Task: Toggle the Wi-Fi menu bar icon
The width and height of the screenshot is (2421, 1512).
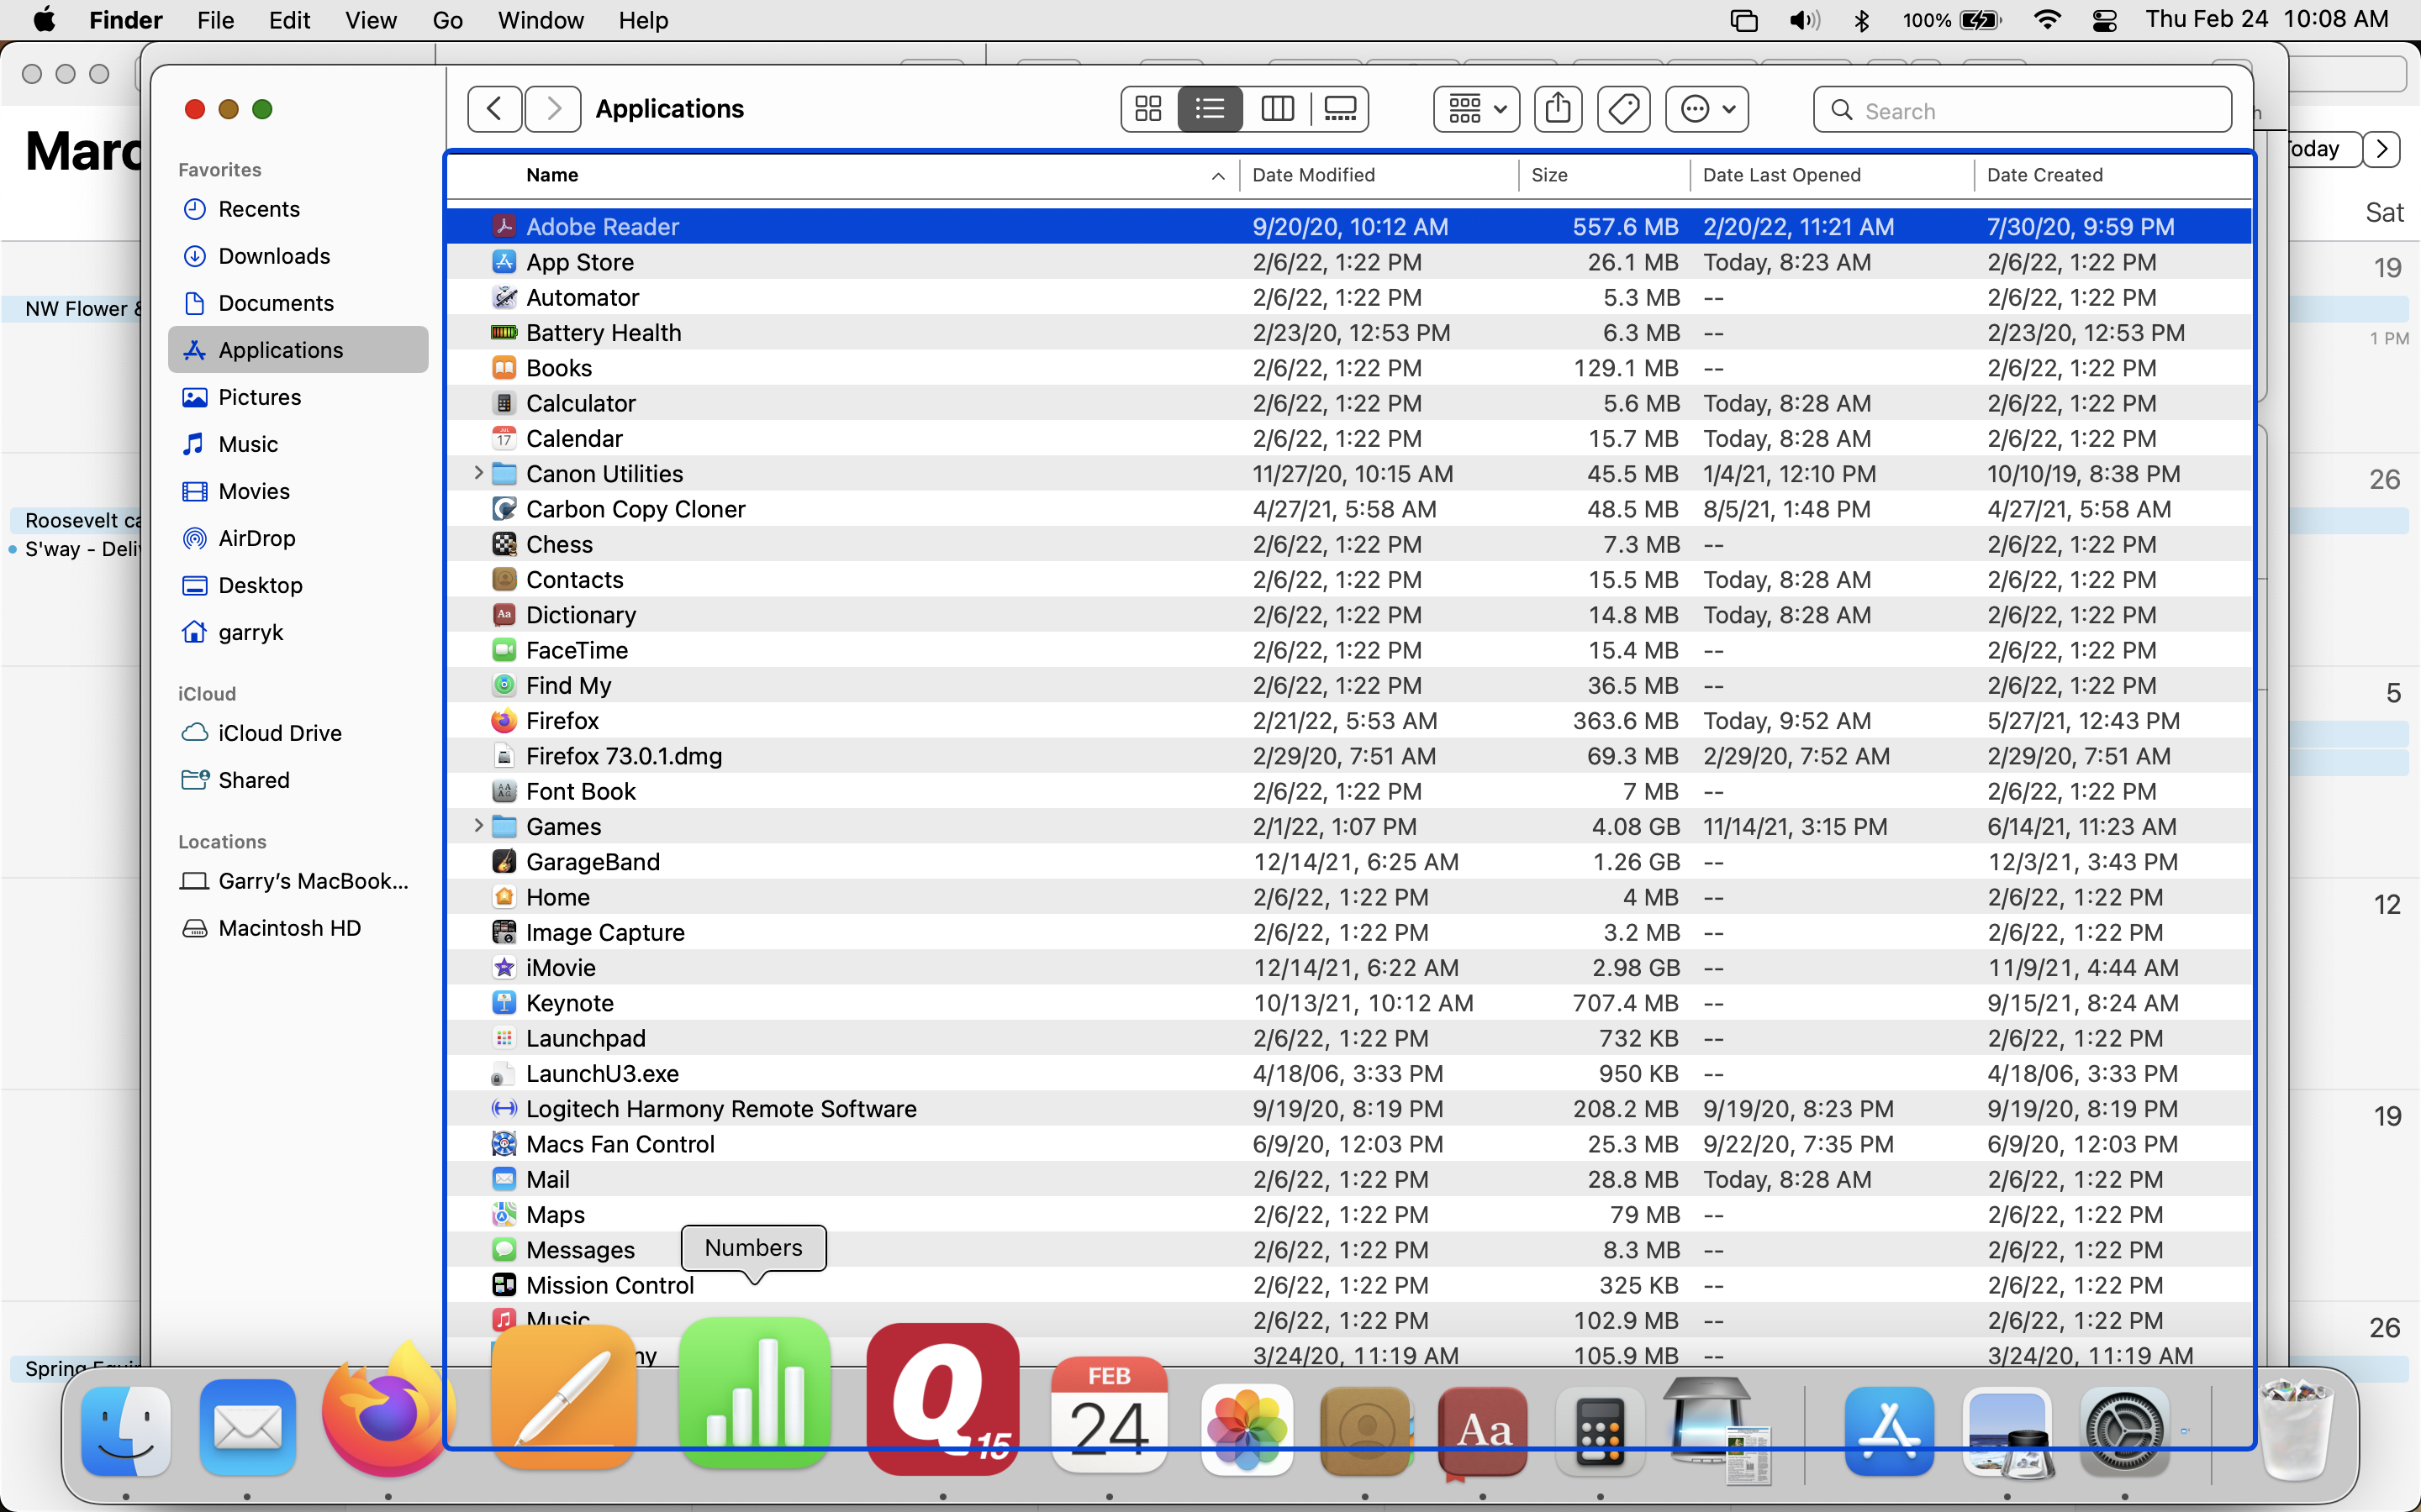Action: tap(2047, 21)
